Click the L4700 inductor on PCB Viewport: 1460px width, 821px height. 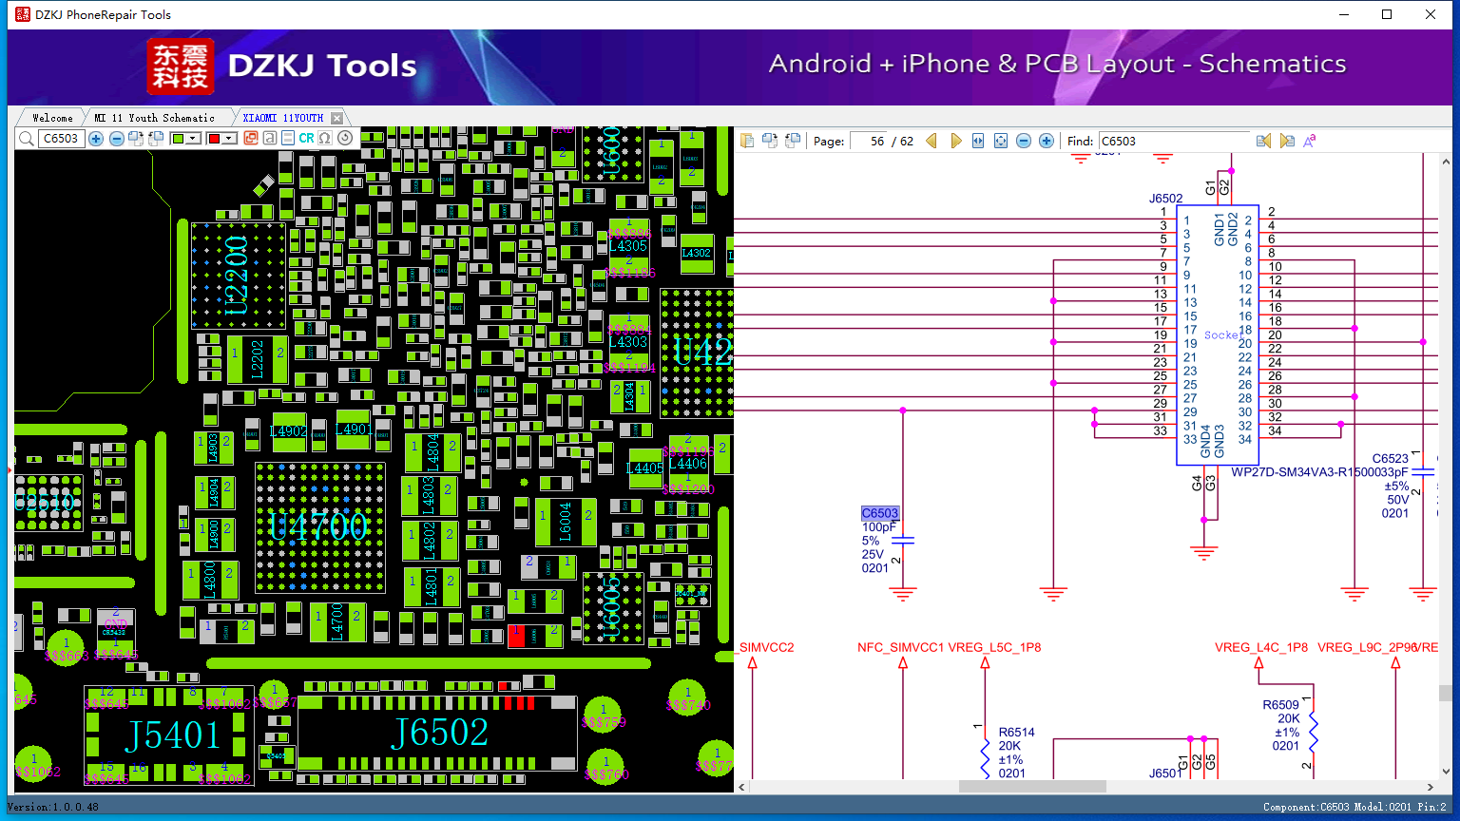tap(337, 621)
